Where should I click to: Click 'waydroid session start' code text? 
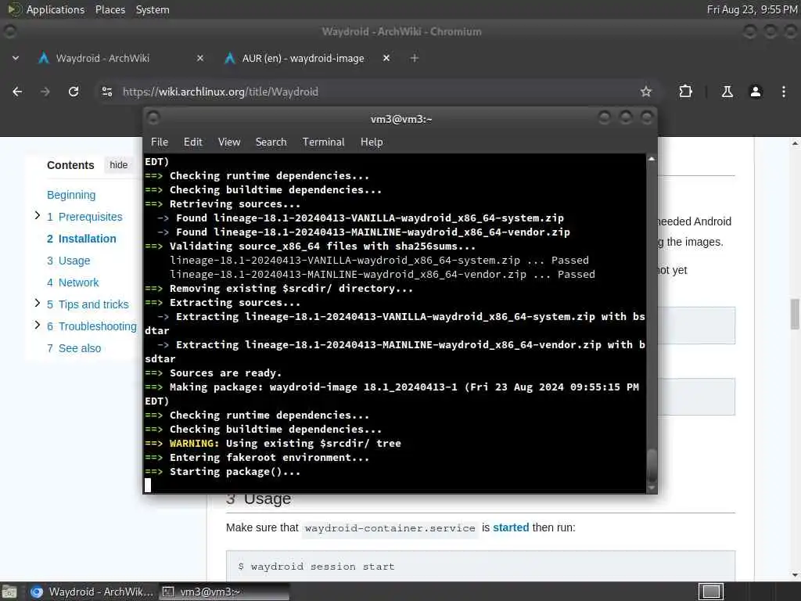(322, 567)
